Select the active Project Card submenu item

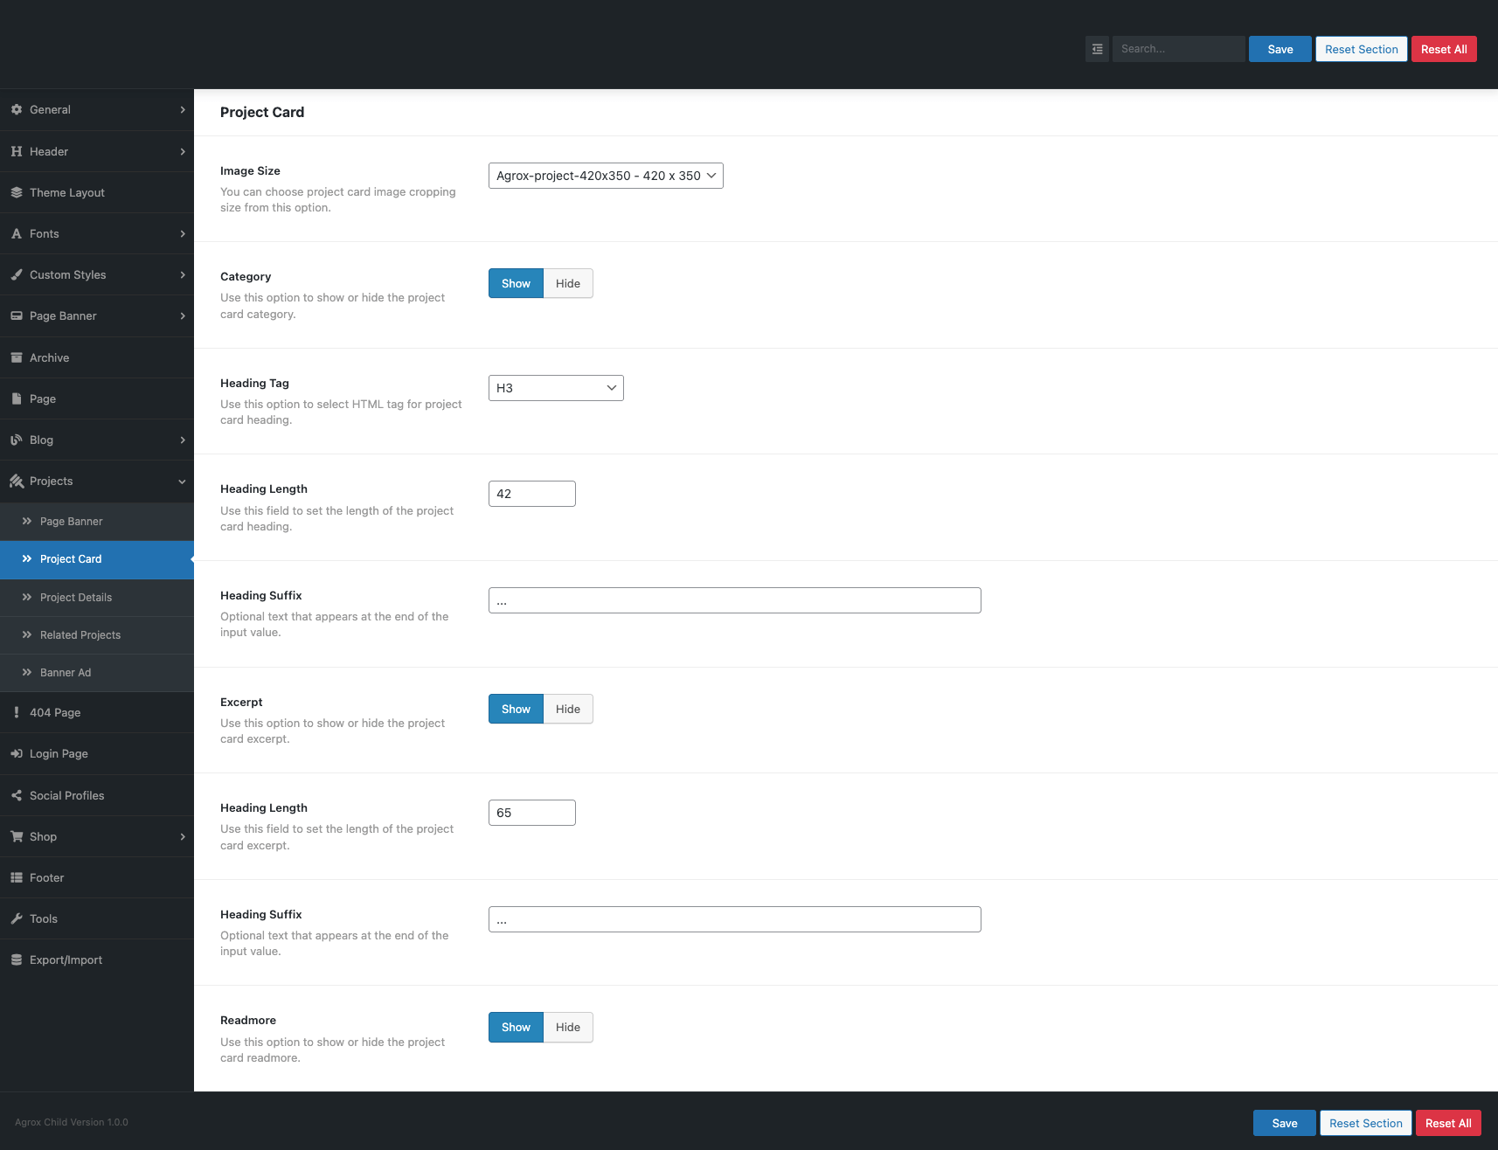[97, 559]
